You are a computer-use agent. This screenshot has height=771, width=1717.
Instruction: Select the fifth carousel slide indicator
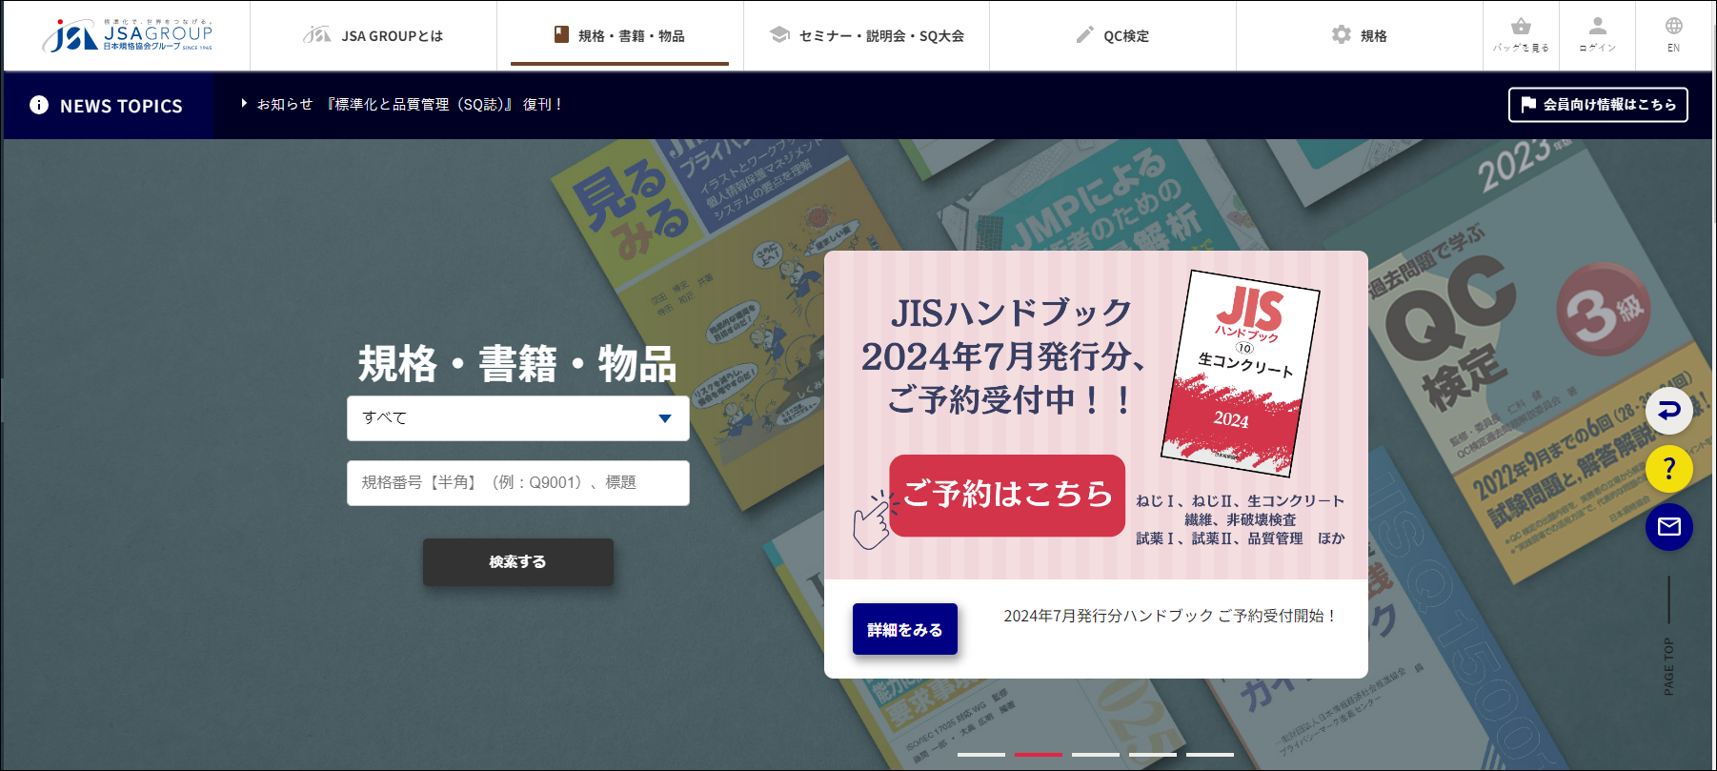click(x=1210, y=754)
